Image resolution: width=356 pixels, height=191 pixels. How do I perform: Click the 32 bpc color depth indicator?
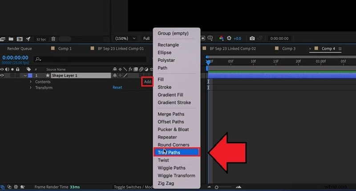(x=41, y=39)
